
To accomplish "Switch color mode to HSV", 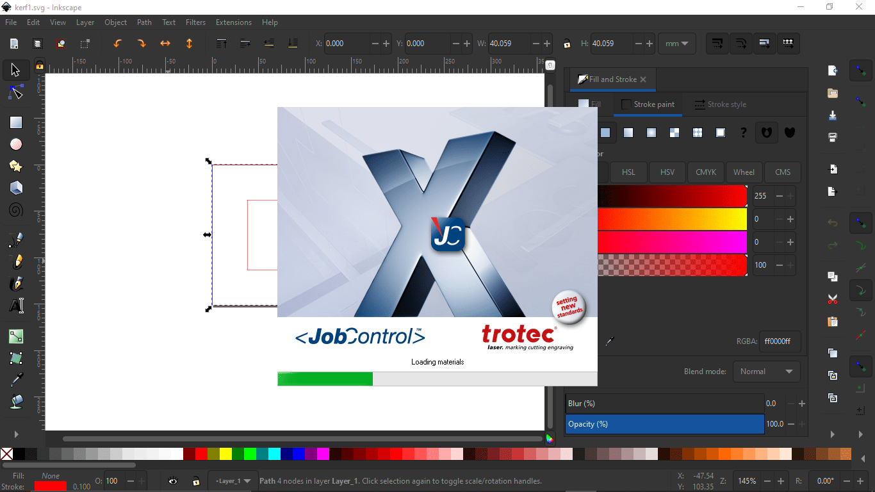I will pyautogui.click(x=667, y=172).
